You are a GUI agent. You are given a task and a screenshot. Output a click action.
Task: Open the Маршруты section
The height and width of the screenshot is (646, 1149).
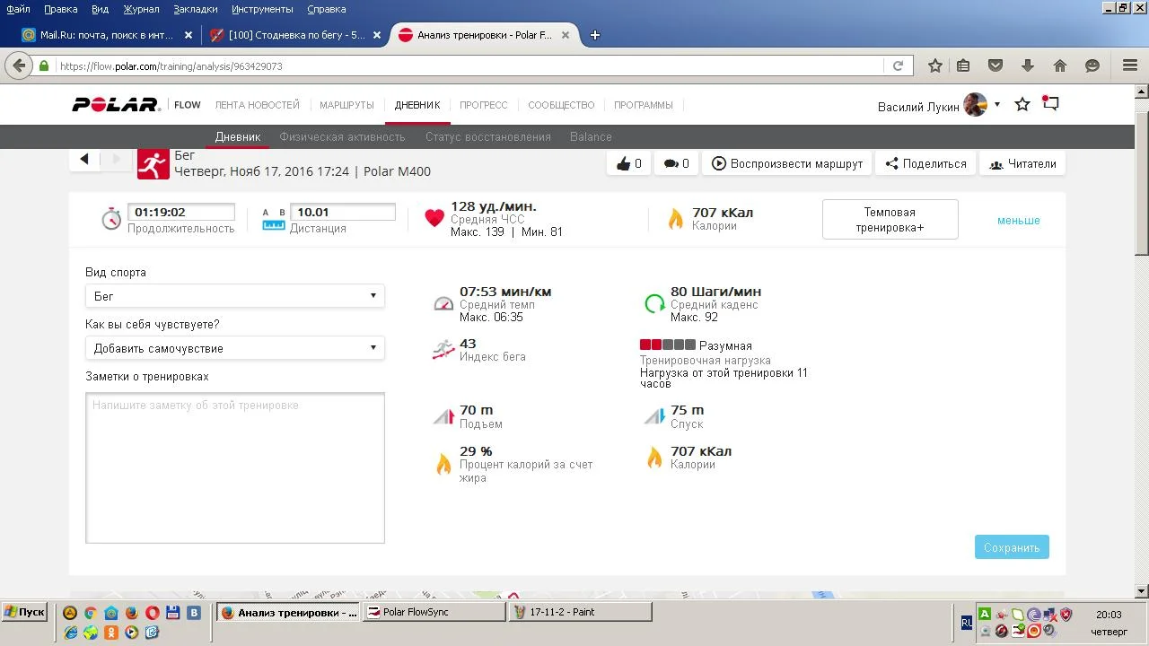point(346,105)
